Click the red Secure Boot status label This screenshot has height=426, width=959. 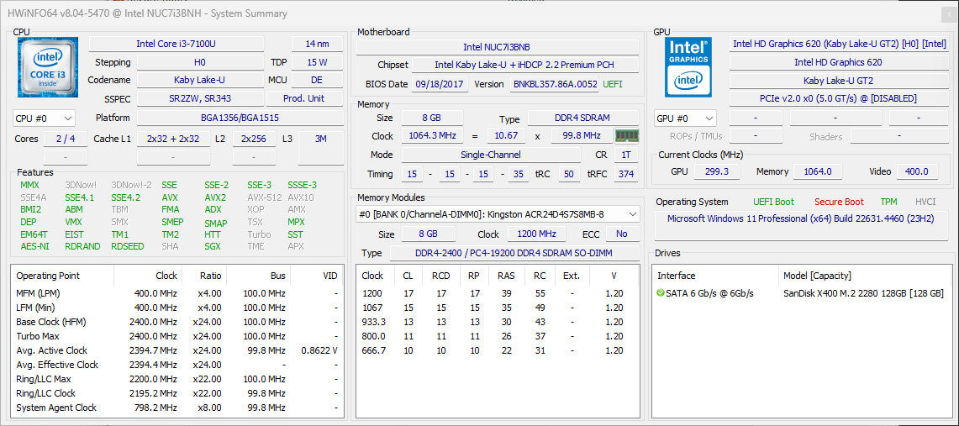tap(839, 202)
